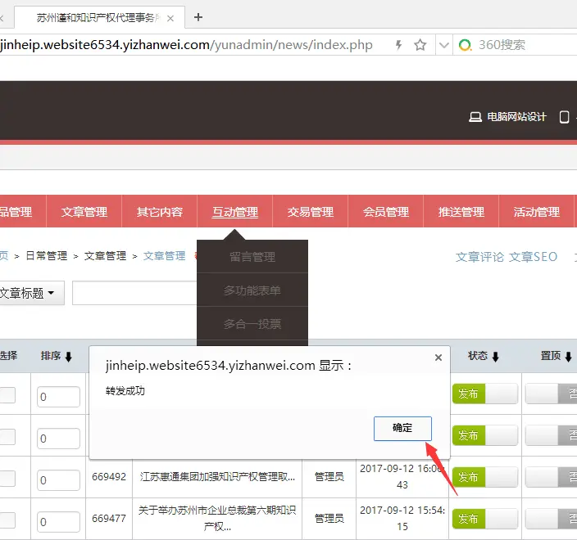Open the 会员管理 main menu
Viewport: 577px width, 540px height.
[386, 212]
